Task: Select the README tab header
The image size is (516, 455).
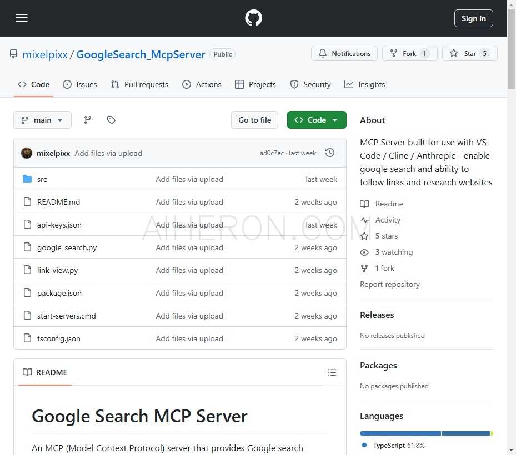Action: click(45, 372)
